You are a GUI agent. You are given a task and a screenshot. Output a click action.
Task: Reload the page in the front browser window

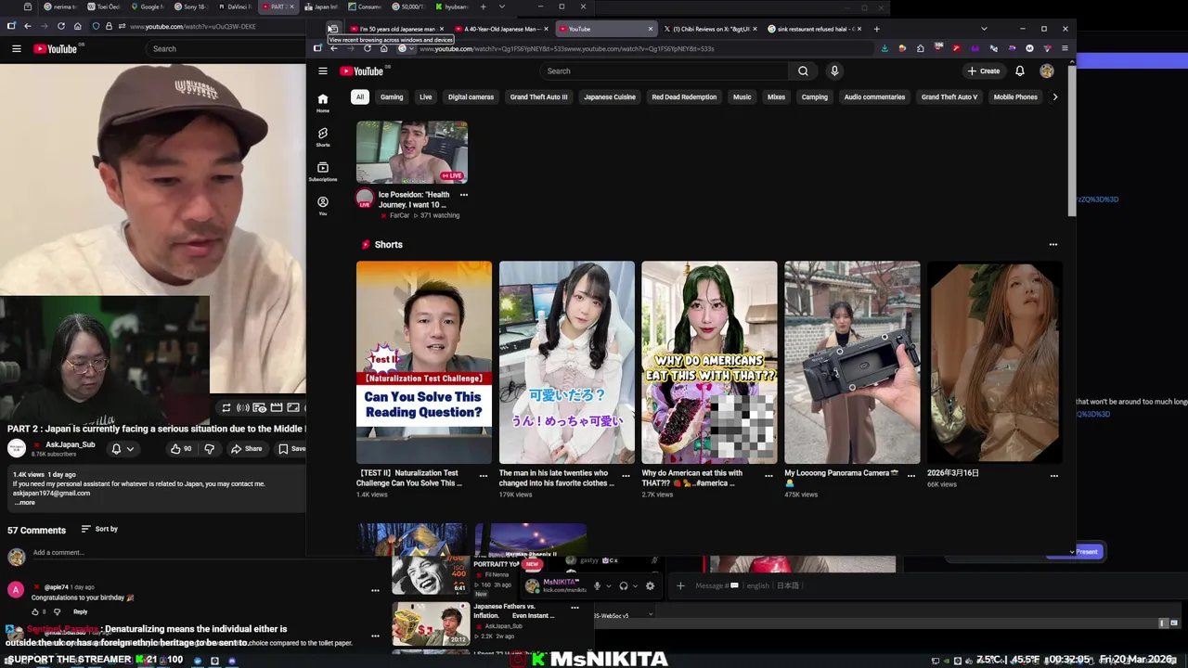pos(368,48)
